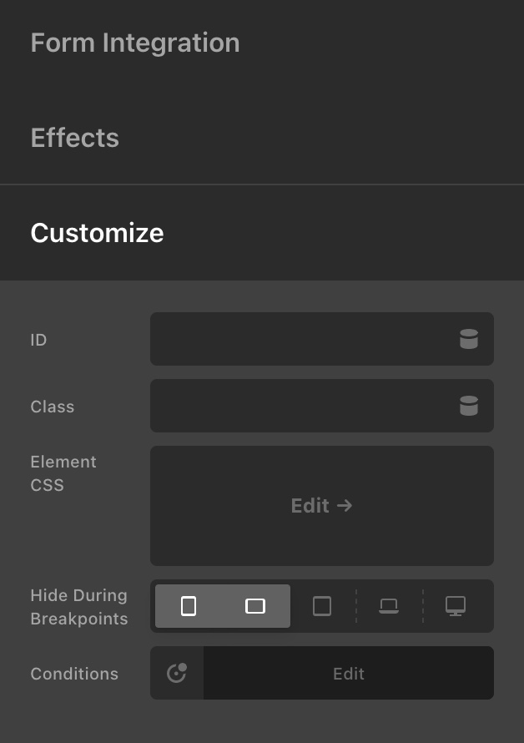Open dynamic content picker for Class field

pos(469,406)
